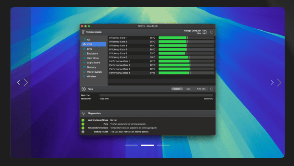Select the Efficiency Core 3 row label
The image size is (294, 166).
[x=118, y=46]
